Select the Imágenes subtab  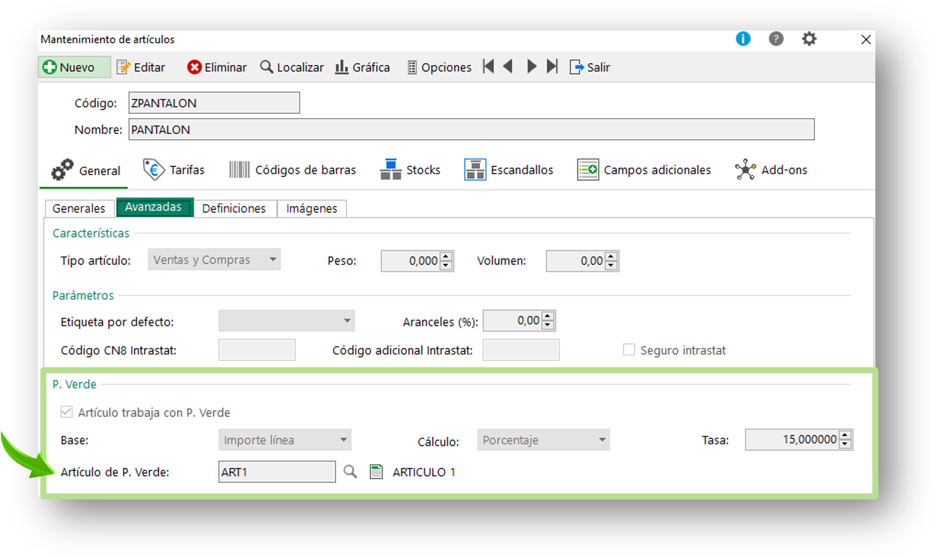click(x=312, y=209)
